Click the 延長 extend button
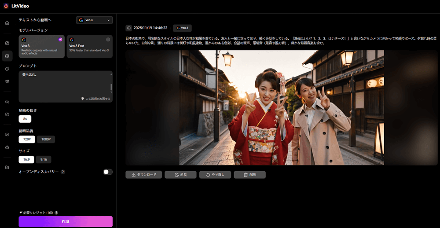Viewport: 440px width, 228px height. click(x=180, y=175)
